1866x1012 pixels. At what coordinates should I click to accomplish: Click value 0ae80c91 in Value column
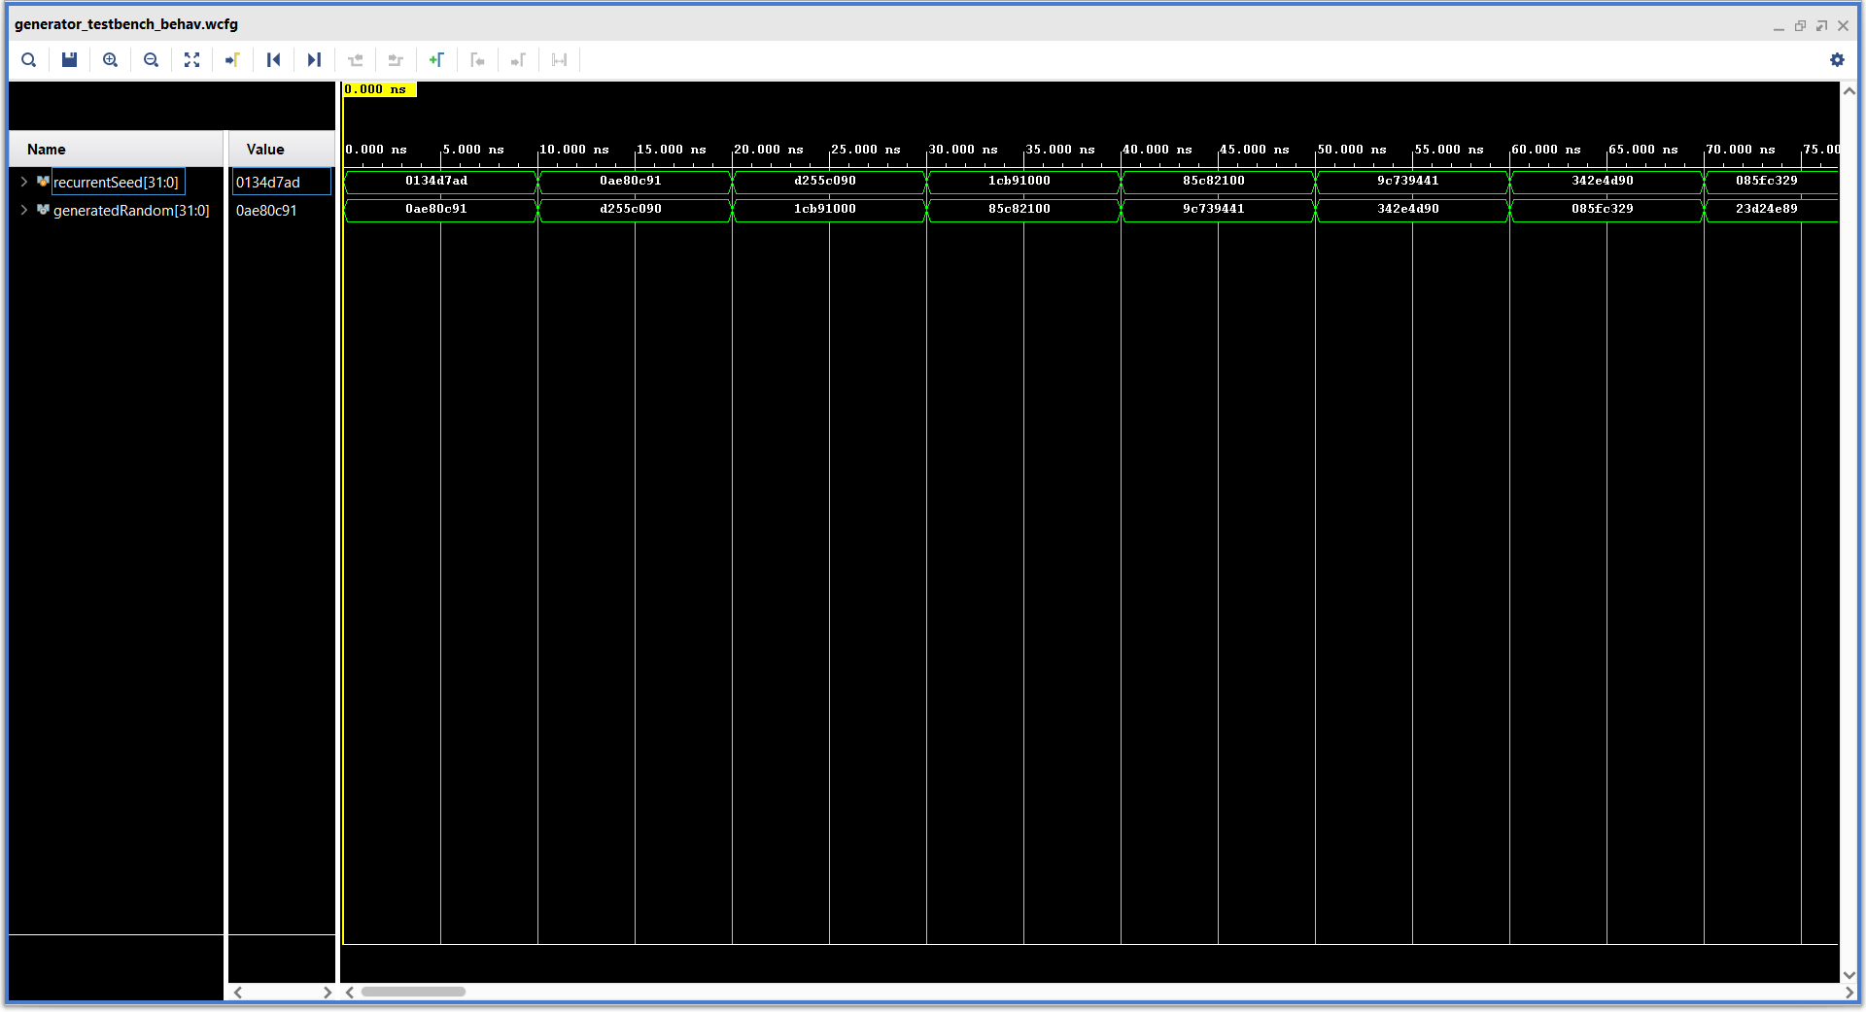pos(266,210)
